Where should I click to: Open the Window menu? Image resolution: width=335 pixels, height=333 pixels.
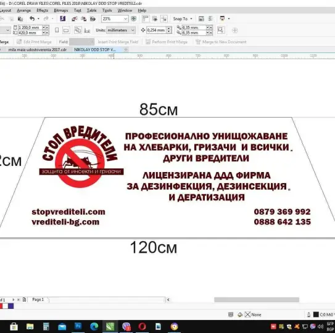coord(125,10)
